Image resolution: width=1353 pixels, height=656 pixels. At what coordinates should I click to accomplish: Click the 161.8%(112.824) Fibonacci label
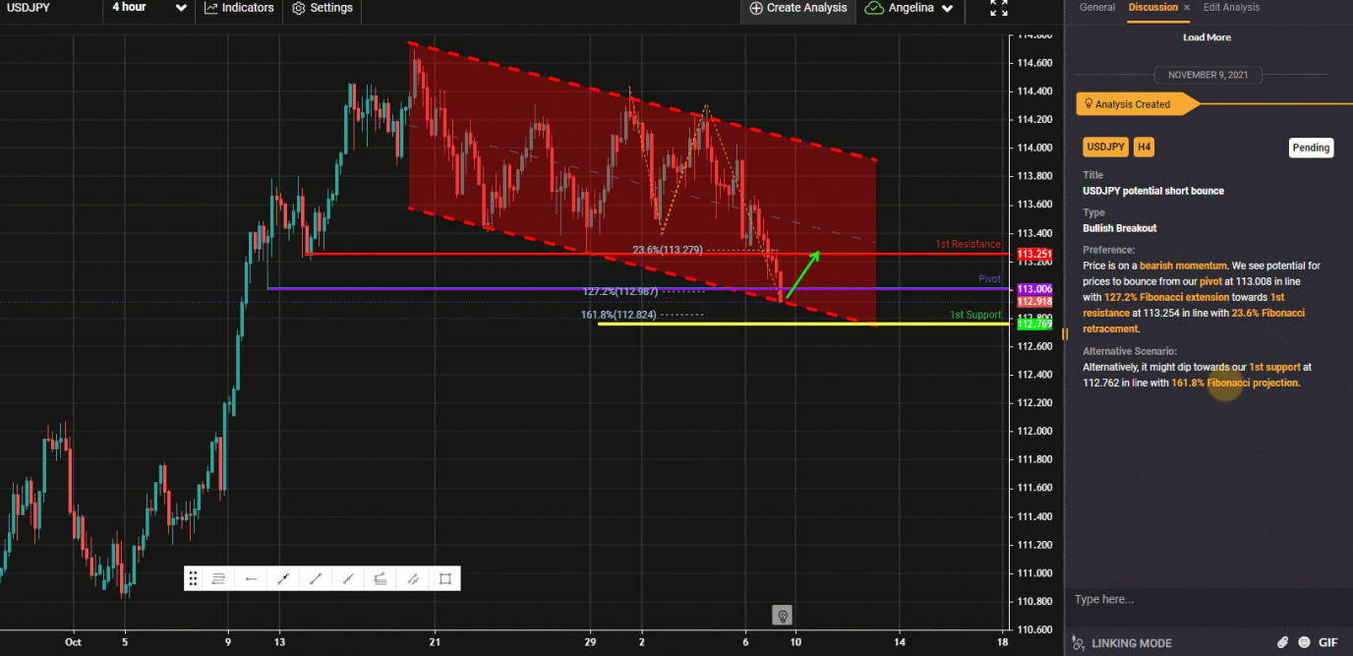pos(618,315)
